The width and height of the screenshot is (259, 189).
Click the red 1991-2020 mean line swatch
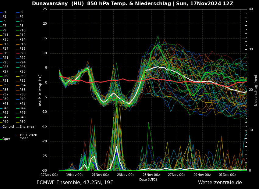point(18,135)
